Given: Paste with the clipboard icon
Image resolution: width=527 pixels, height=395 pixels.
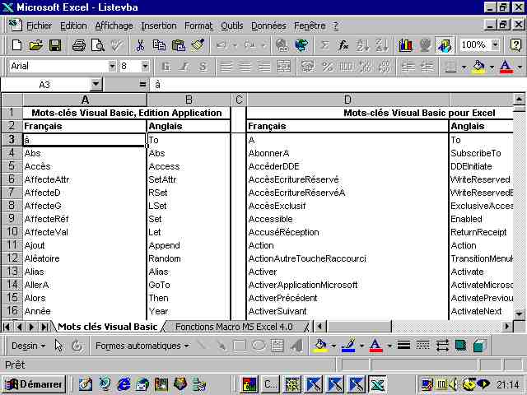Looking at the screenshot, I should [179, 45].
